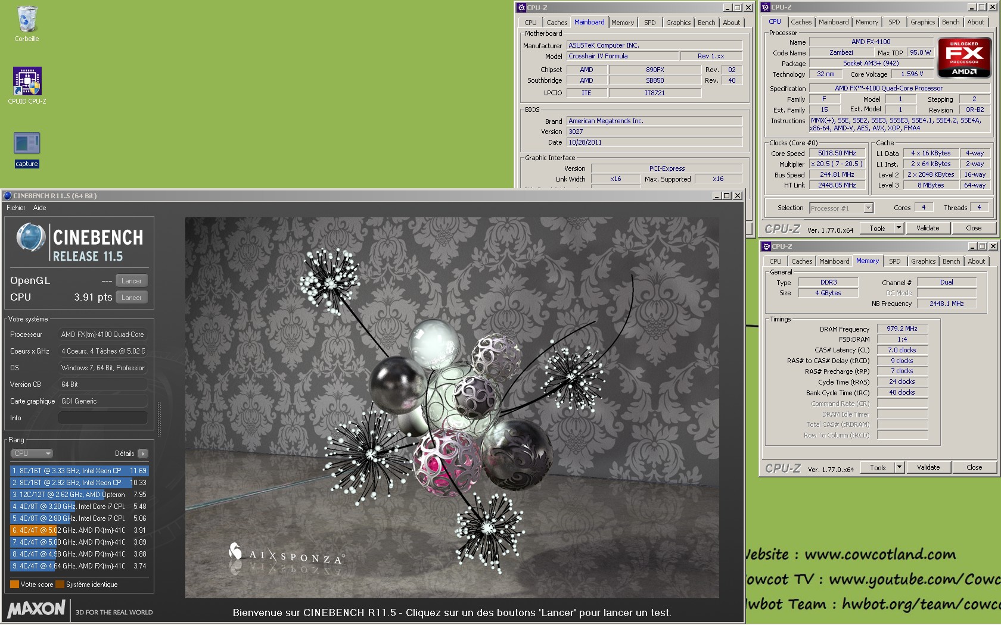Click the Processeur AMD FX-4100 Quad-Core field
This screenshot has height=625, width=1001.
102,335
